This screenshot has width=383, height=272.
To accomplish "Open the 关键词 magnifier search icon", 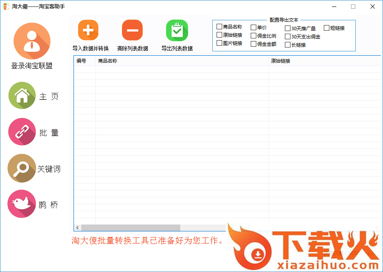I will click(x=22, y=168).
